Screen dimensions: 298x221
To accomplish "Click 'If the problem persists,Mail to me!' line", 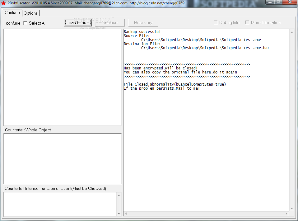I will tap(161, 88).
